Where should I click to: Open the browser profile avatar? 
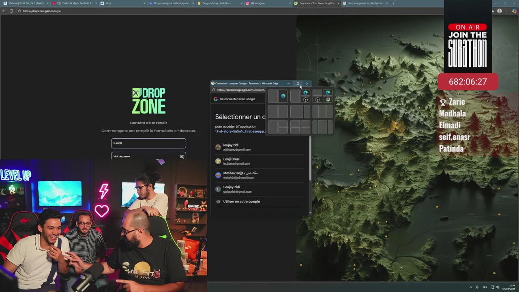(x=500, y=11)
